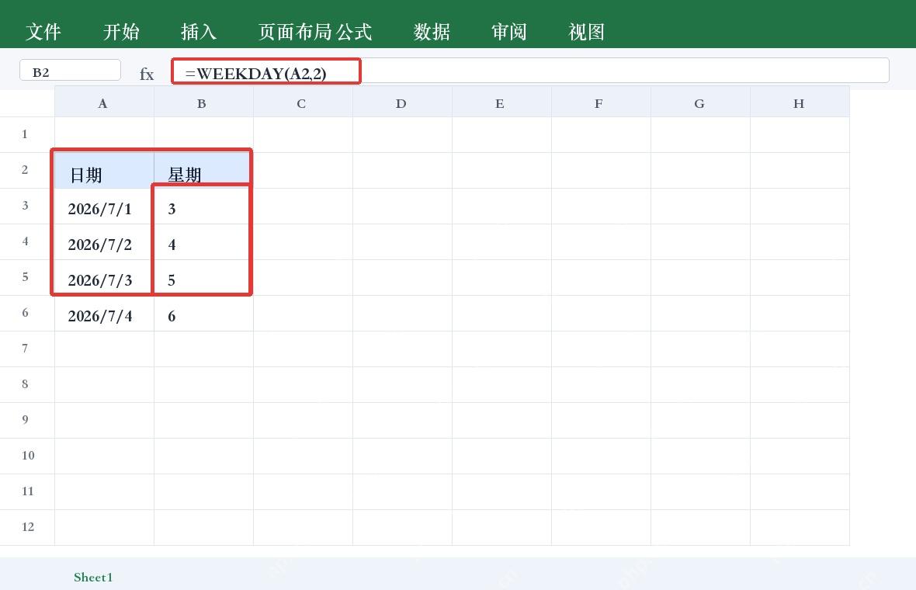Click the 日期 header cell
916x590 pixels.
pyautogui.click(x=105, y=171)
